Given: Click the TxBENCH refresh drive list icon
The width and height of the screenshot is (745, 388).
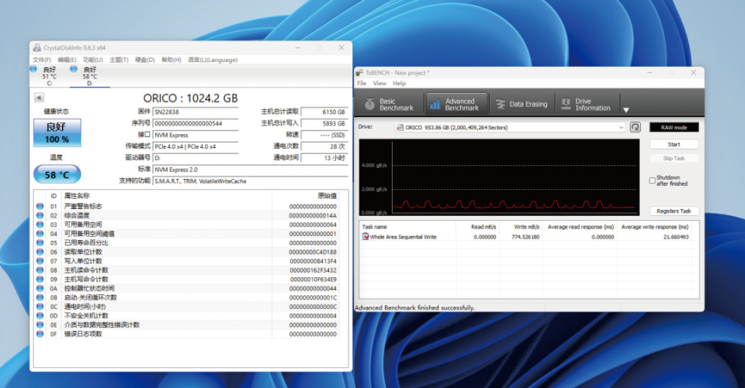Looking at the screenshot, I should pyautogui.click(x=636, y=127).
